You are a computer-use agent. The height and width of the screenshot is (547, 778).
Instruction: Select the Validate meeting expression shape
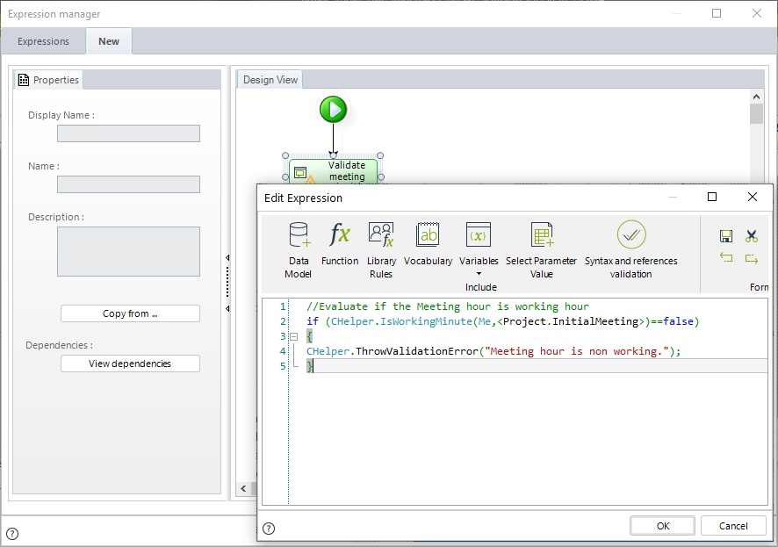point(333,171)
